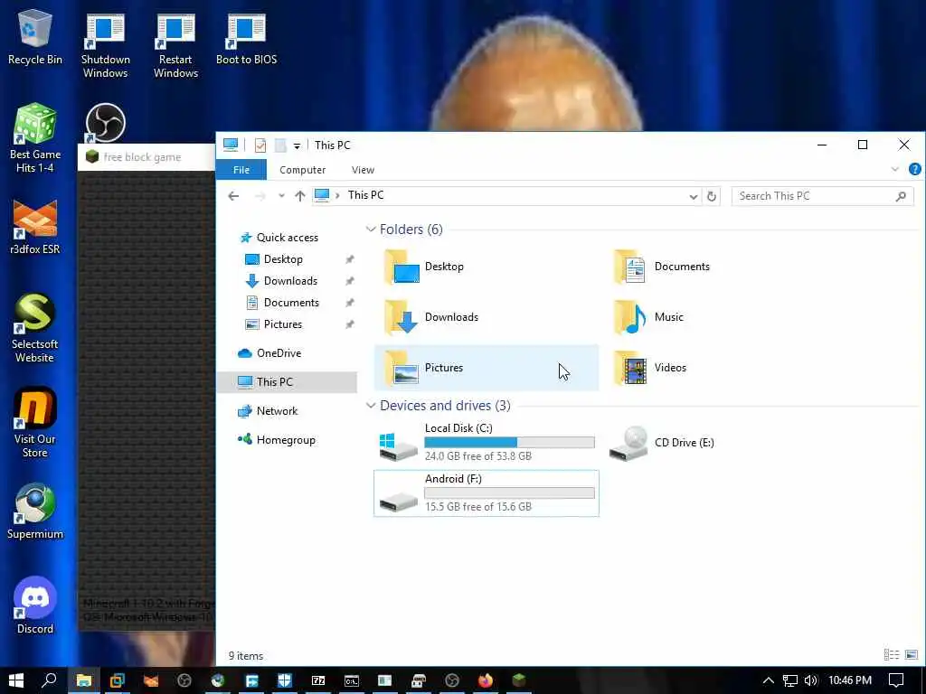
Task: Select the Music folder
Action: coord(648,317)
